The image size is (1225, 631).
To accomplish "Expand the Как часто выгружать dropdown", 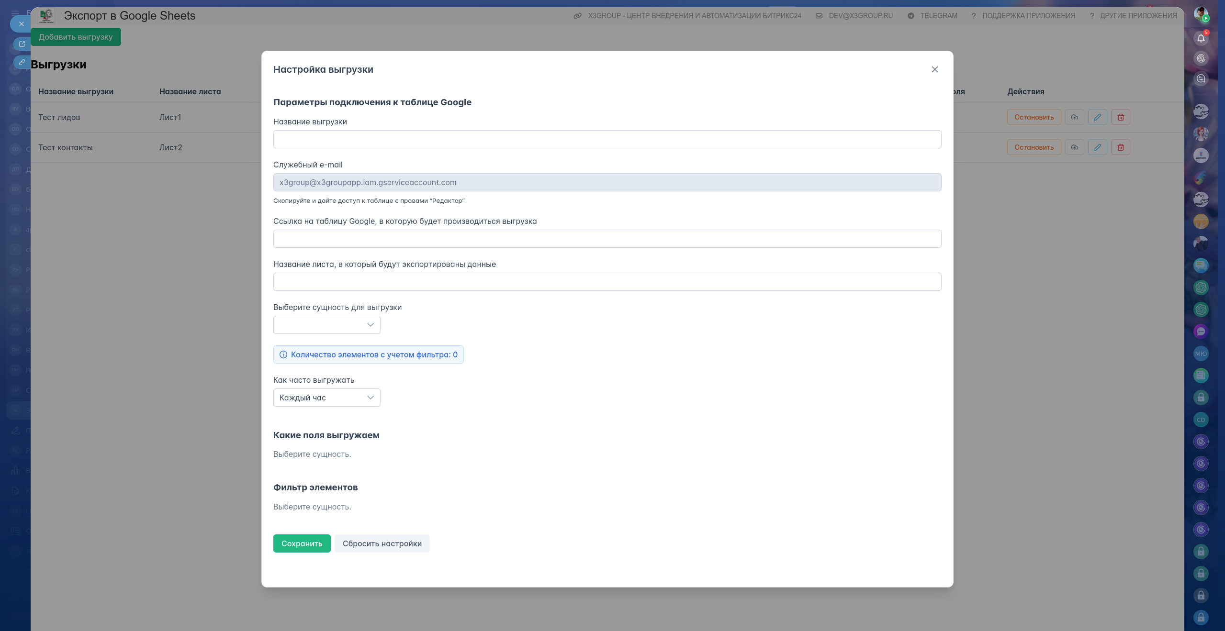I will pyautogui.click(x=326, y=398).
